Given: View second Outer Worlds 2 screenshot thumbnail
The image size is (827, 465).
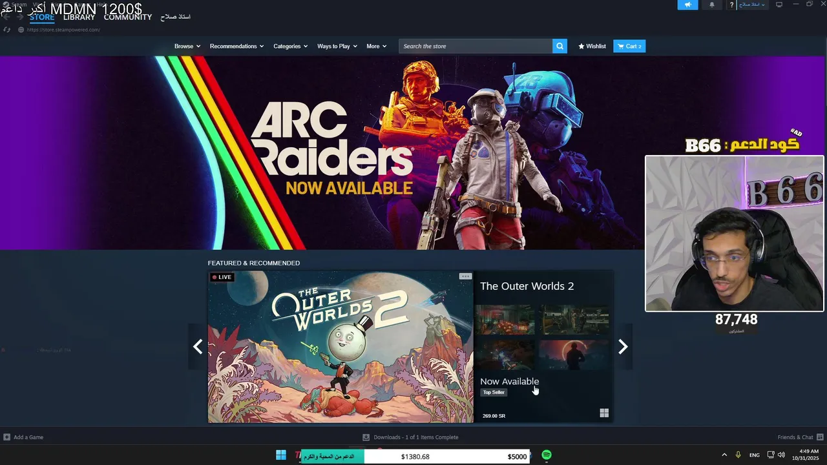Looking at the screenshot, I should pos(574,320).
